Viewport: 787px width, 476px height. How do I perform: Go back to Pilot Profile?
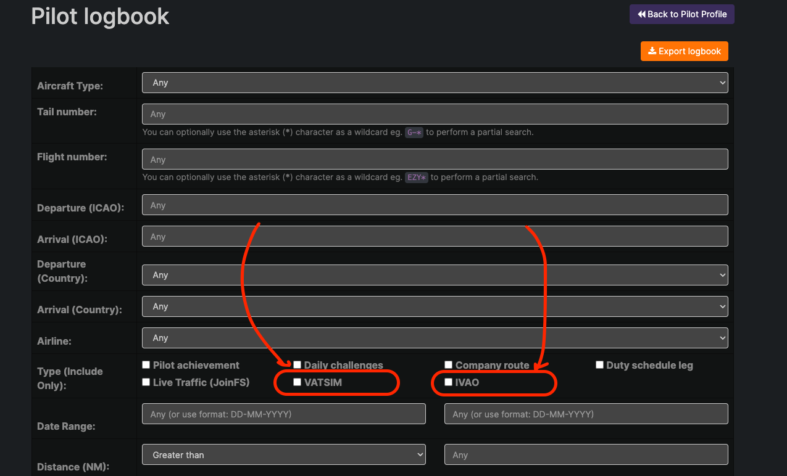[x=681, y=14]
